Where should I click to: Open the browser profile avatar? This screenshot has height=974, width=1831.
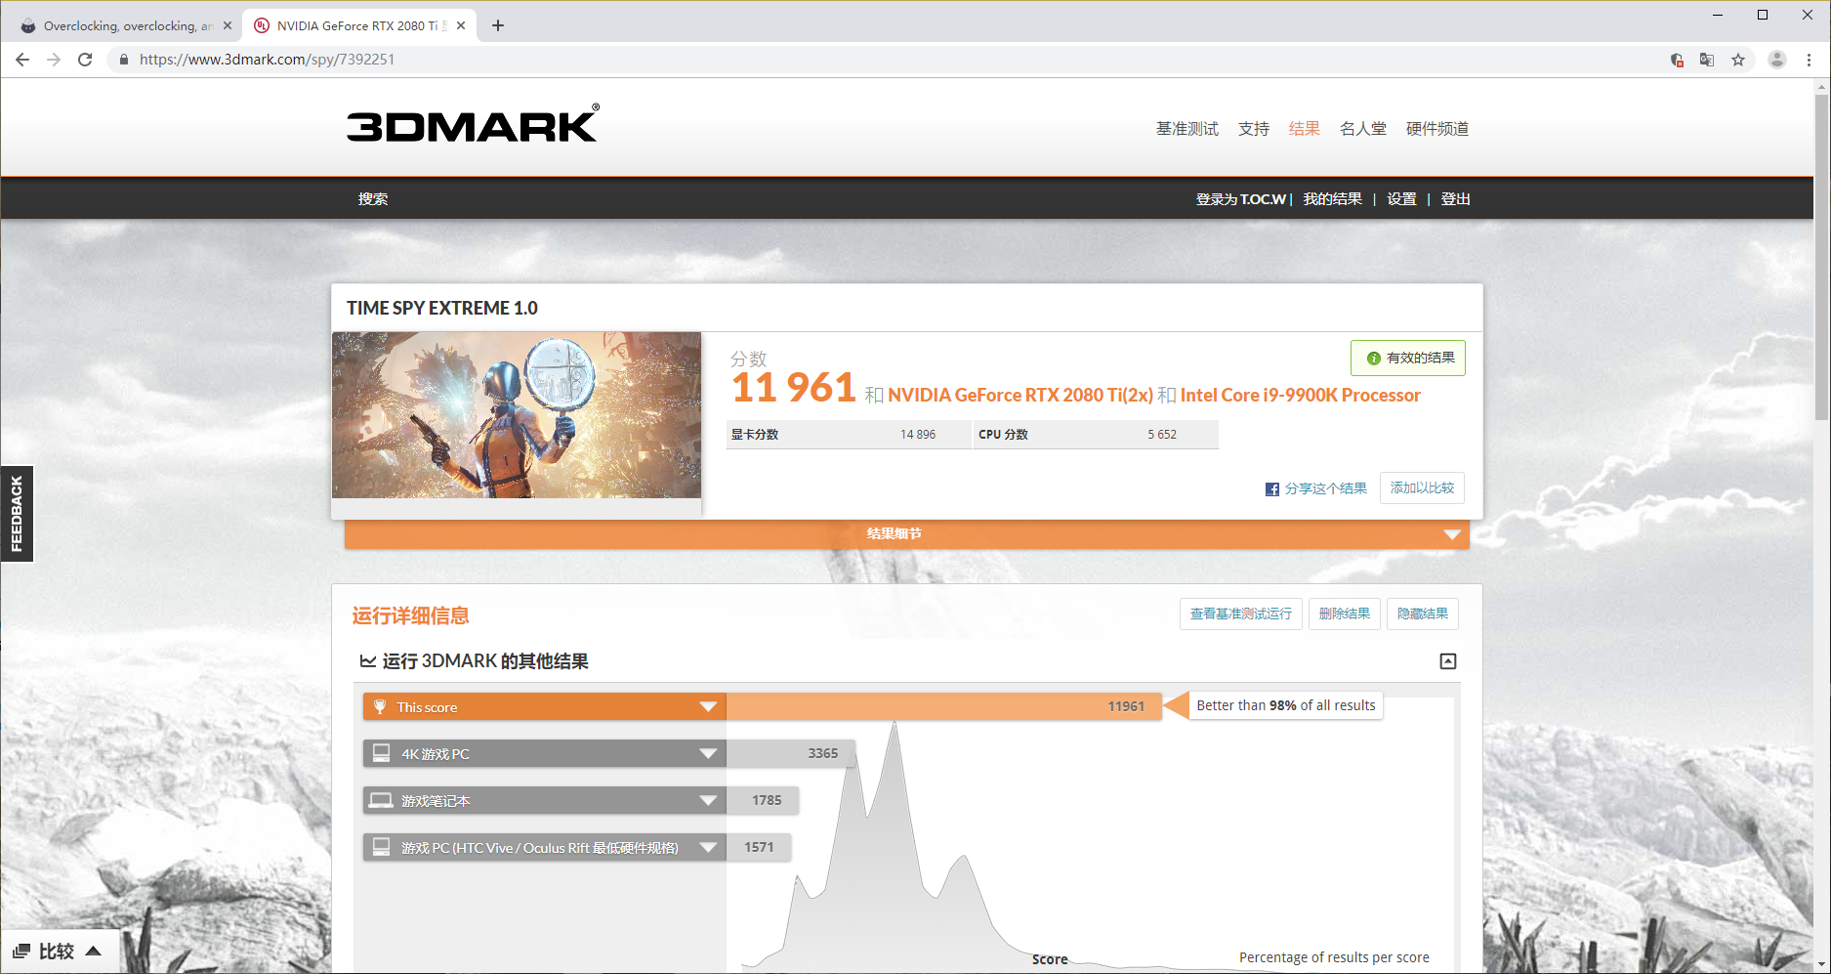pos(1777,60)
